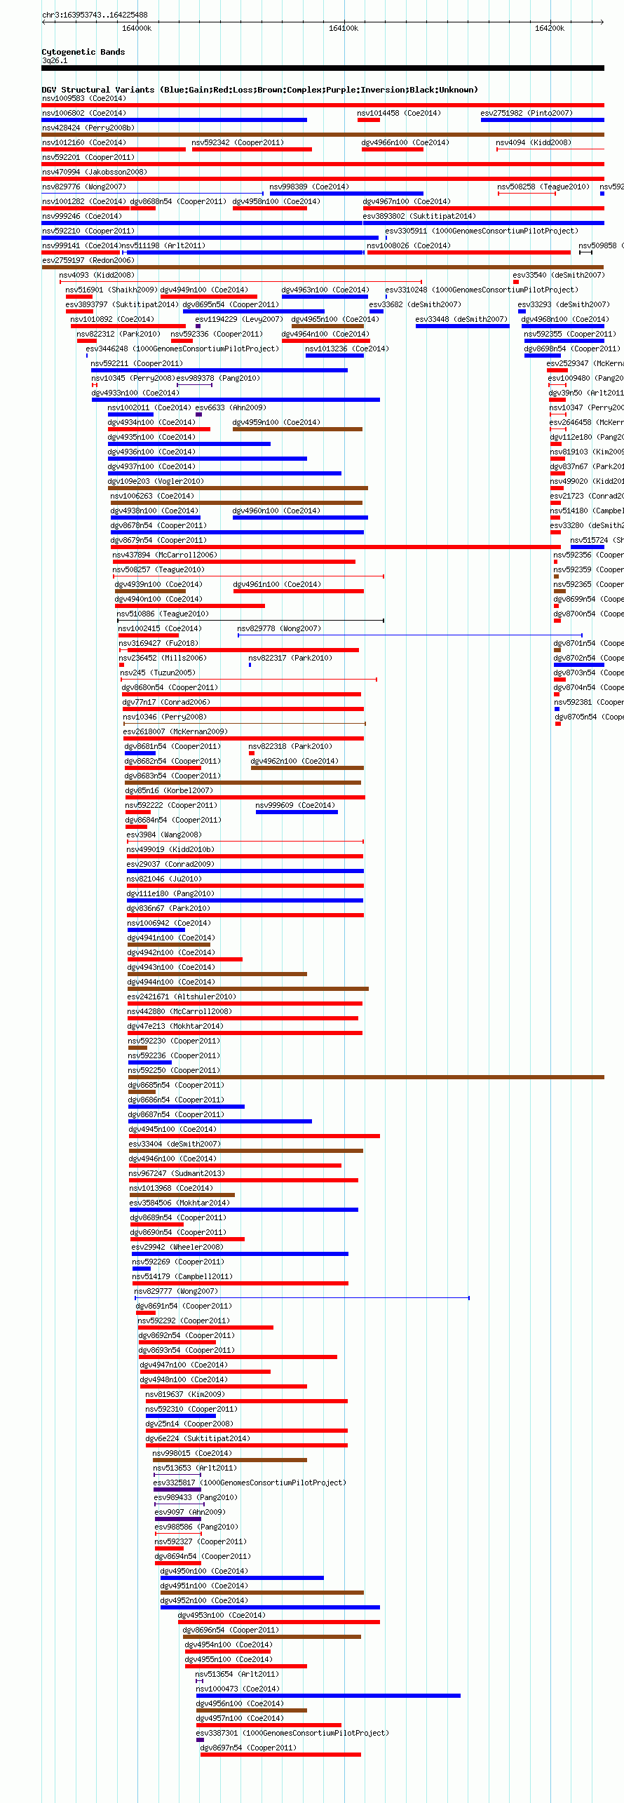This screenshot has height=1803, width=624.
Task: Open nsv499019 (Kidd2010b) label
Action: tap(170, 849)
